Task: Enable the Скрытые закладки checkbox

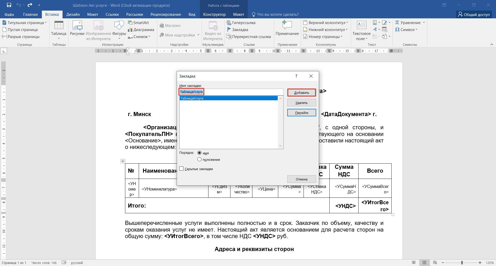Action: click(182, 169)
